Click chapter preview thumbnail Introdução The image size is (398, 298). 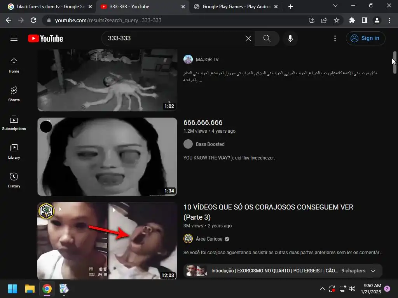click(x=196, y=270)
